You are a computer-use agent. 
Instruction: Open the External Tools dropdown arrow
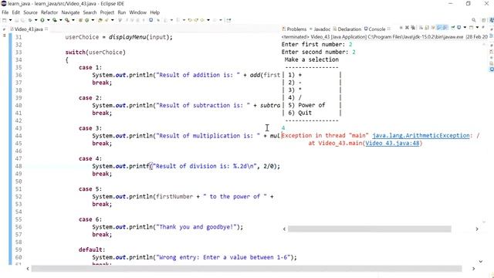(x=73, y=20)
